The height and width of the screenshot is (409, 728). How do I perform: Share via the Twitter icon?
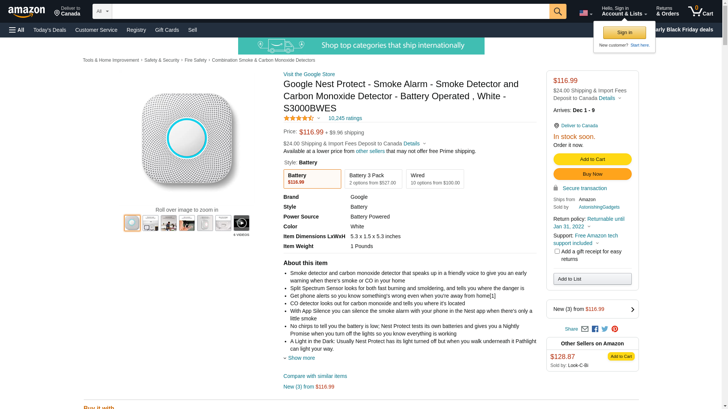click(x=605, y=329)
